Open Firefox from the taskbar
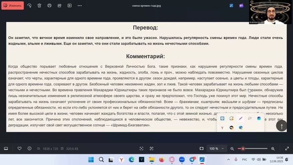 [162, 159]
